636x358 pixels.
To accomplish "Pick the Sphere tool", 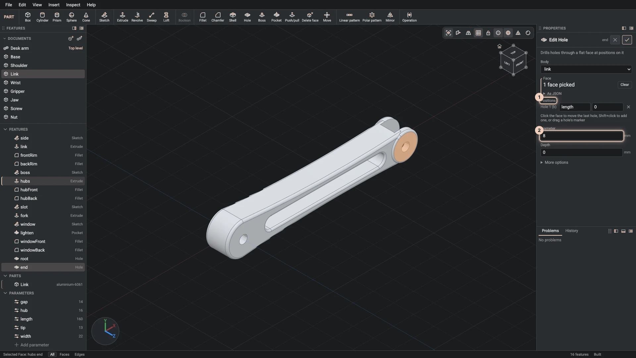I will tap(72, 17).
